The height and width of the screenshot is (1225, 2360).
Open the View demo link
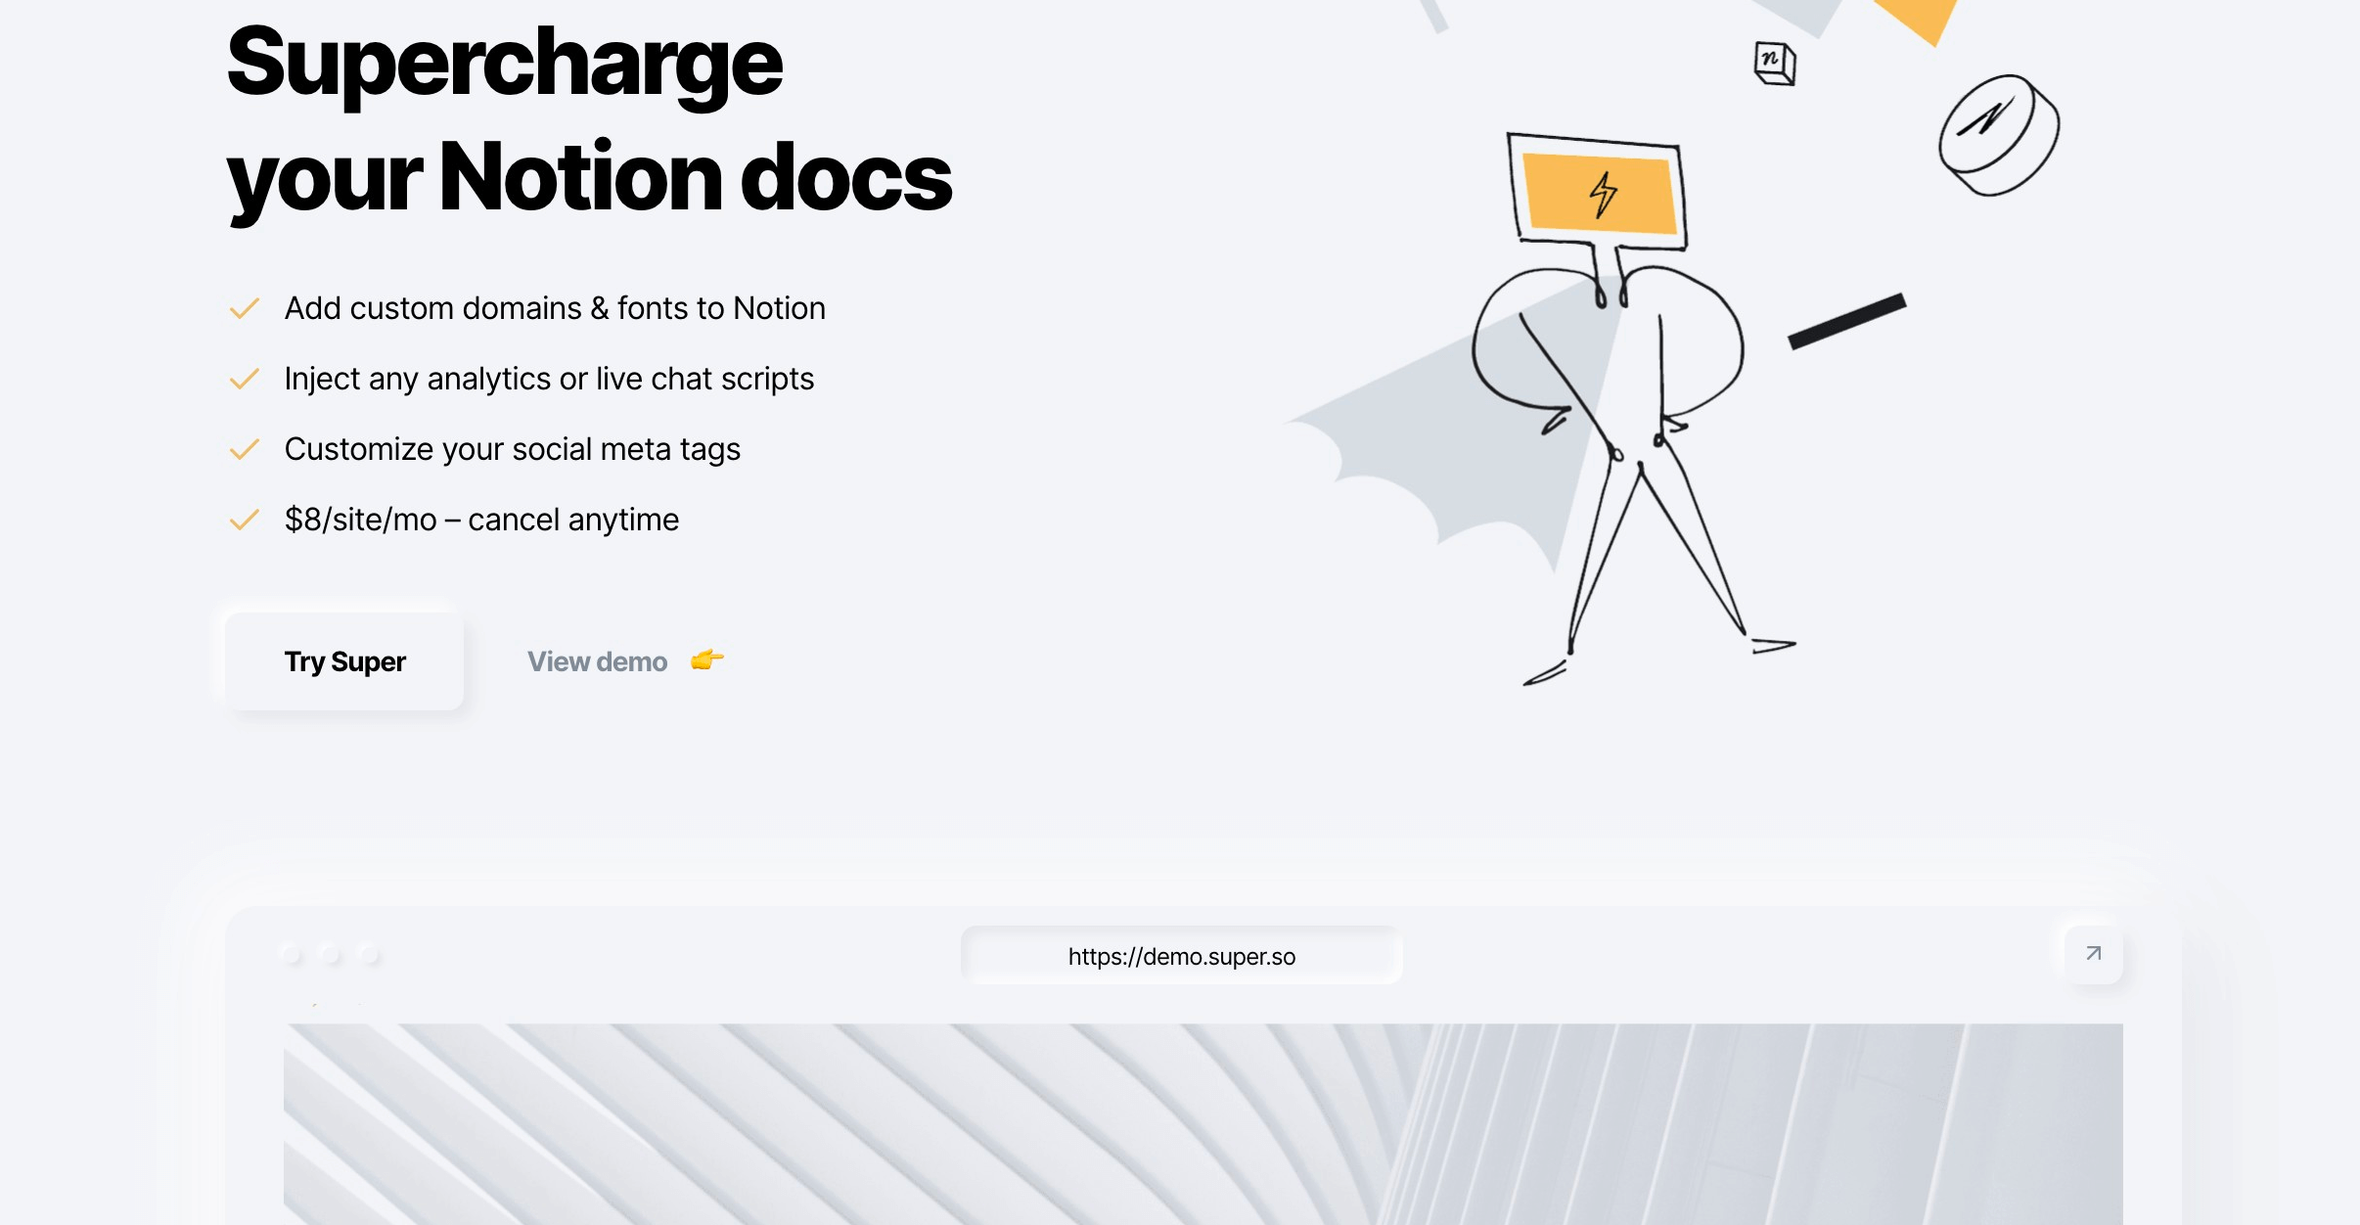coord(597,661)
